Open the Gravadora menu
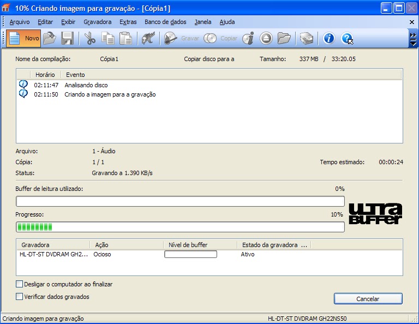This screenshot has width=419, height=324. [x=98, y=22]
